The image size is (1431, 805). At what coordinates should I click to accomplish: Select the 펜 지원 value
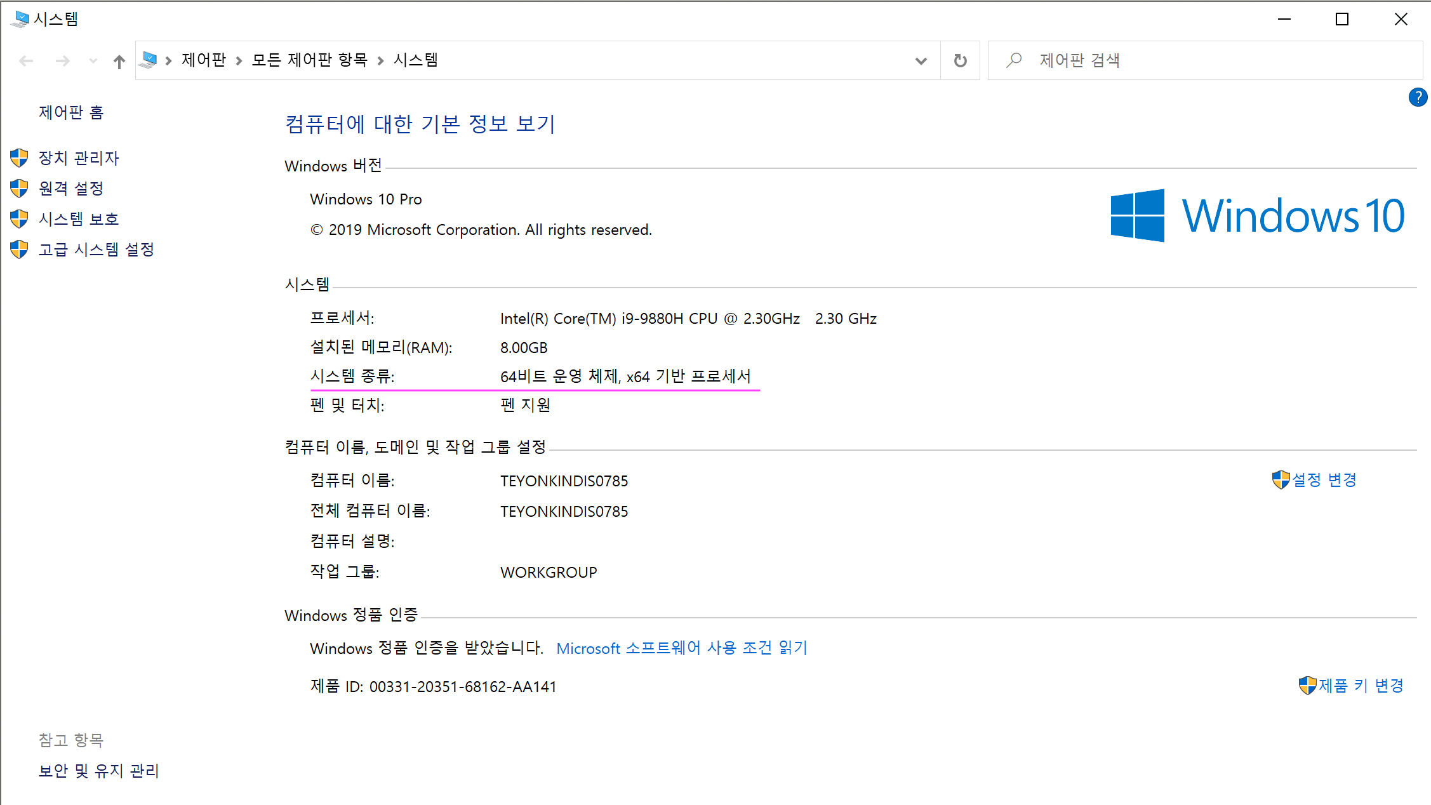pos(525,405)
